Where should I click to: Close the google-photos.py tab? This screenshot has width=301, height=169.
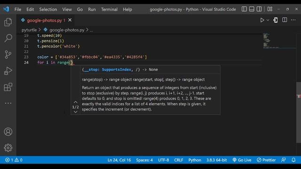(70, 20)
